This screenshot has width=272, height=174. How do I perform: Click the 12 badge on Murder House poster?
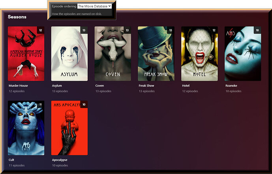41,30
